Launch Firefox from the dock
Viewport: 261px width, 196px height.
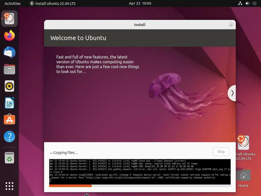(9, 35)
